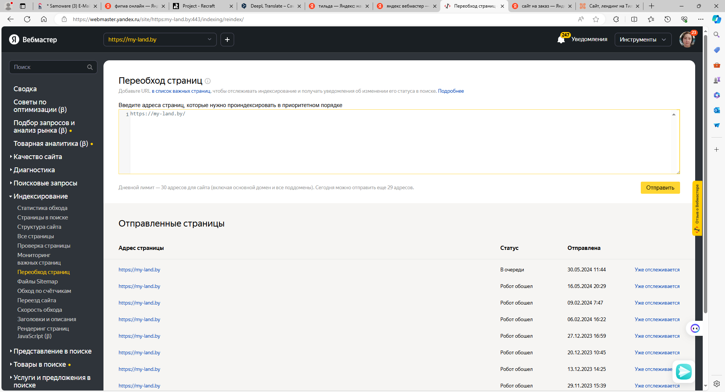Open browser extensions icon
The image size is (725, 392).
coord(616,19)
